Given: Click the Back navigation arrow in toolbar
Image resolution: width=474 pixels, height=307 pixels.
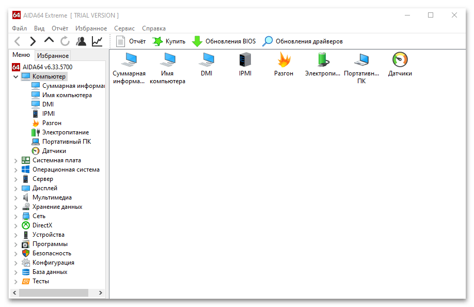Looking at the screenshot, I should coord(18,41).
